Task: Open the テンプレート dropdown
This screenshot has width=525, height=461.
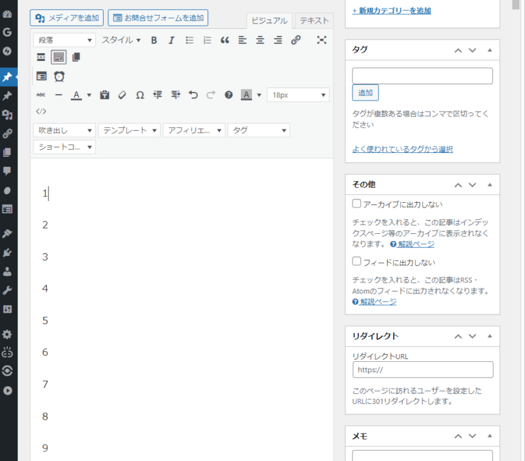Action: [x=129, y=130]
